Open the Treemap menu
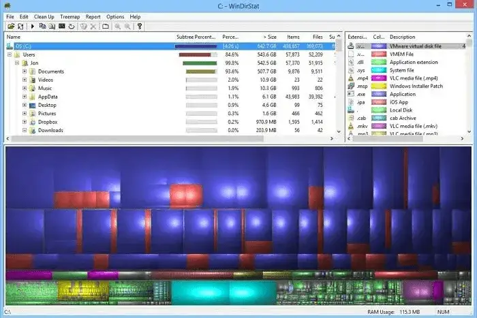 [70, 17]
